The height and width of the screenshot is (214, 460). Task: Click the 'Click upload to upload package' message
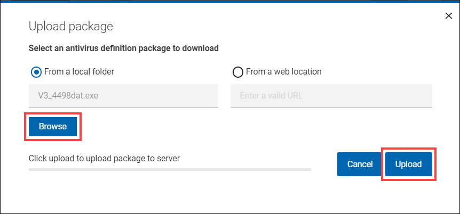tap(105, 158)
